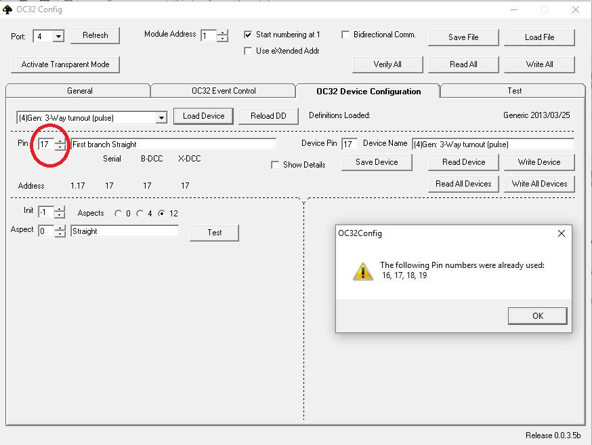Screen dimensions: 592x445
Task: Uncheck Start numbering at 1
Action: (x=248, y=35)
